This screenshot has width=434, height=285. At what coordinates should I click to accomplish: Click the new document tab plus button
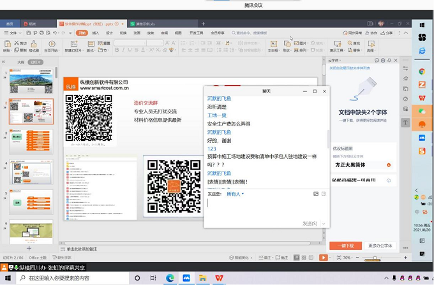[x=203, y=24]
